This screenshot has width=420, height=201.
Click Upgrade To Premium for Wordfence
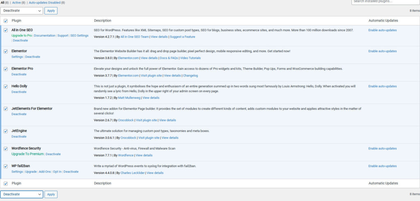point(27,154)
